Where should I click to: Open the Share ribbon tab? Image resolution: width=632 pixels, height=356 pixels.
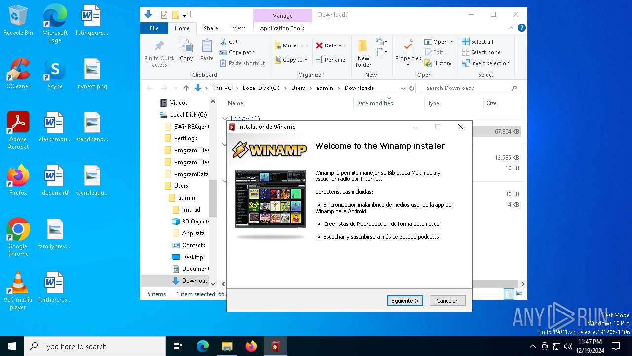point(211,28)
